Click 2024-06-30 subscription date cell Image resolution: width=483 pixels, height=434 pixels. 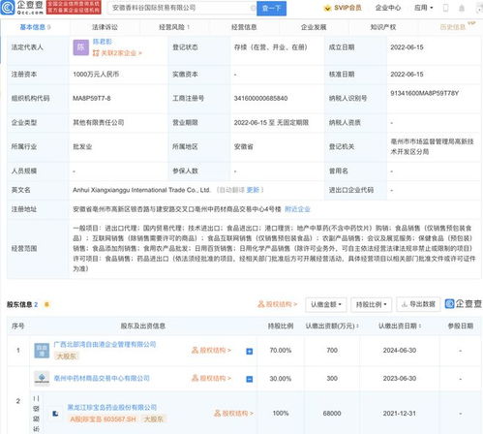click(400, 351)
